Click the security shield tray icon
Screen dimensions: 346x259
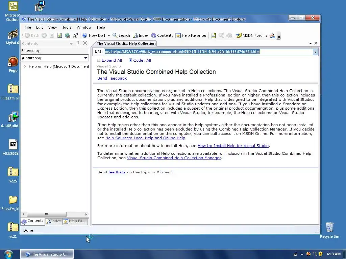[320, 254]
